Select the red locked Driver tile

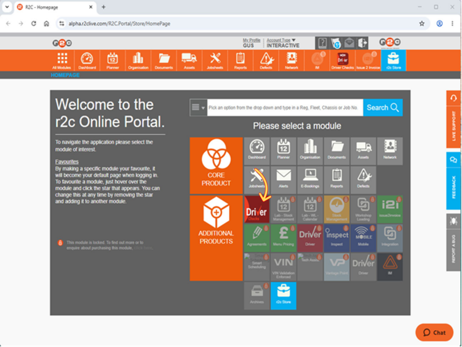coord(310,238)
